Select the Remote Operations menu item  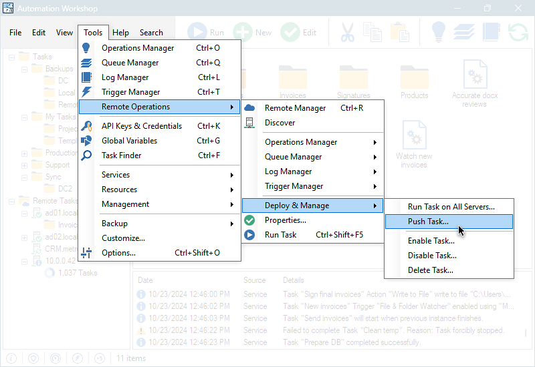coord(160,107)
